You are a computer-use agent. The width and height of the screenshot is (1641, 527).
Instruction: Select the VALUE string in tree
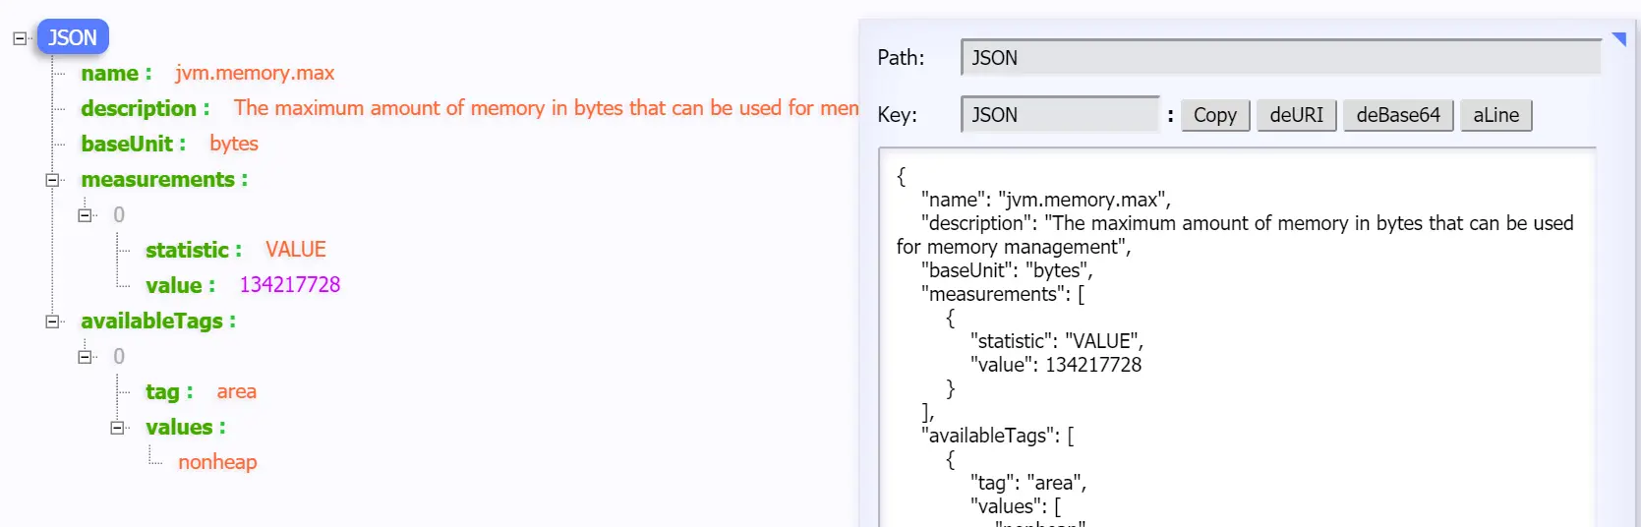pyautogui.click(x=296, y=251)
